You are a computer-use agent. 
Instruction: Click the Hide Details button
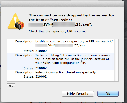(x=78, y=94)
